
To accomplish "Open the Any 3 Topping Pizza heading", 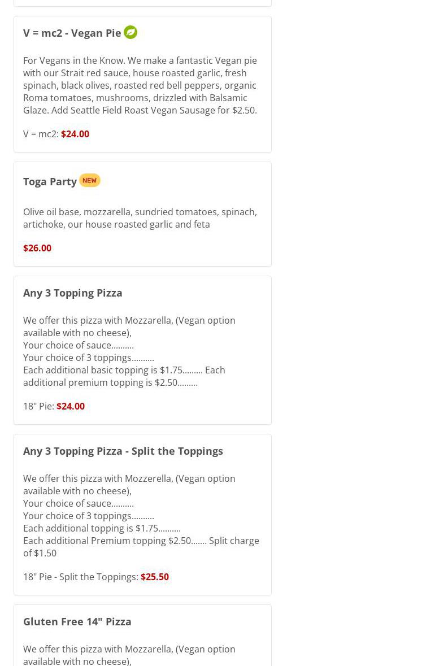I will click(72, 293).
